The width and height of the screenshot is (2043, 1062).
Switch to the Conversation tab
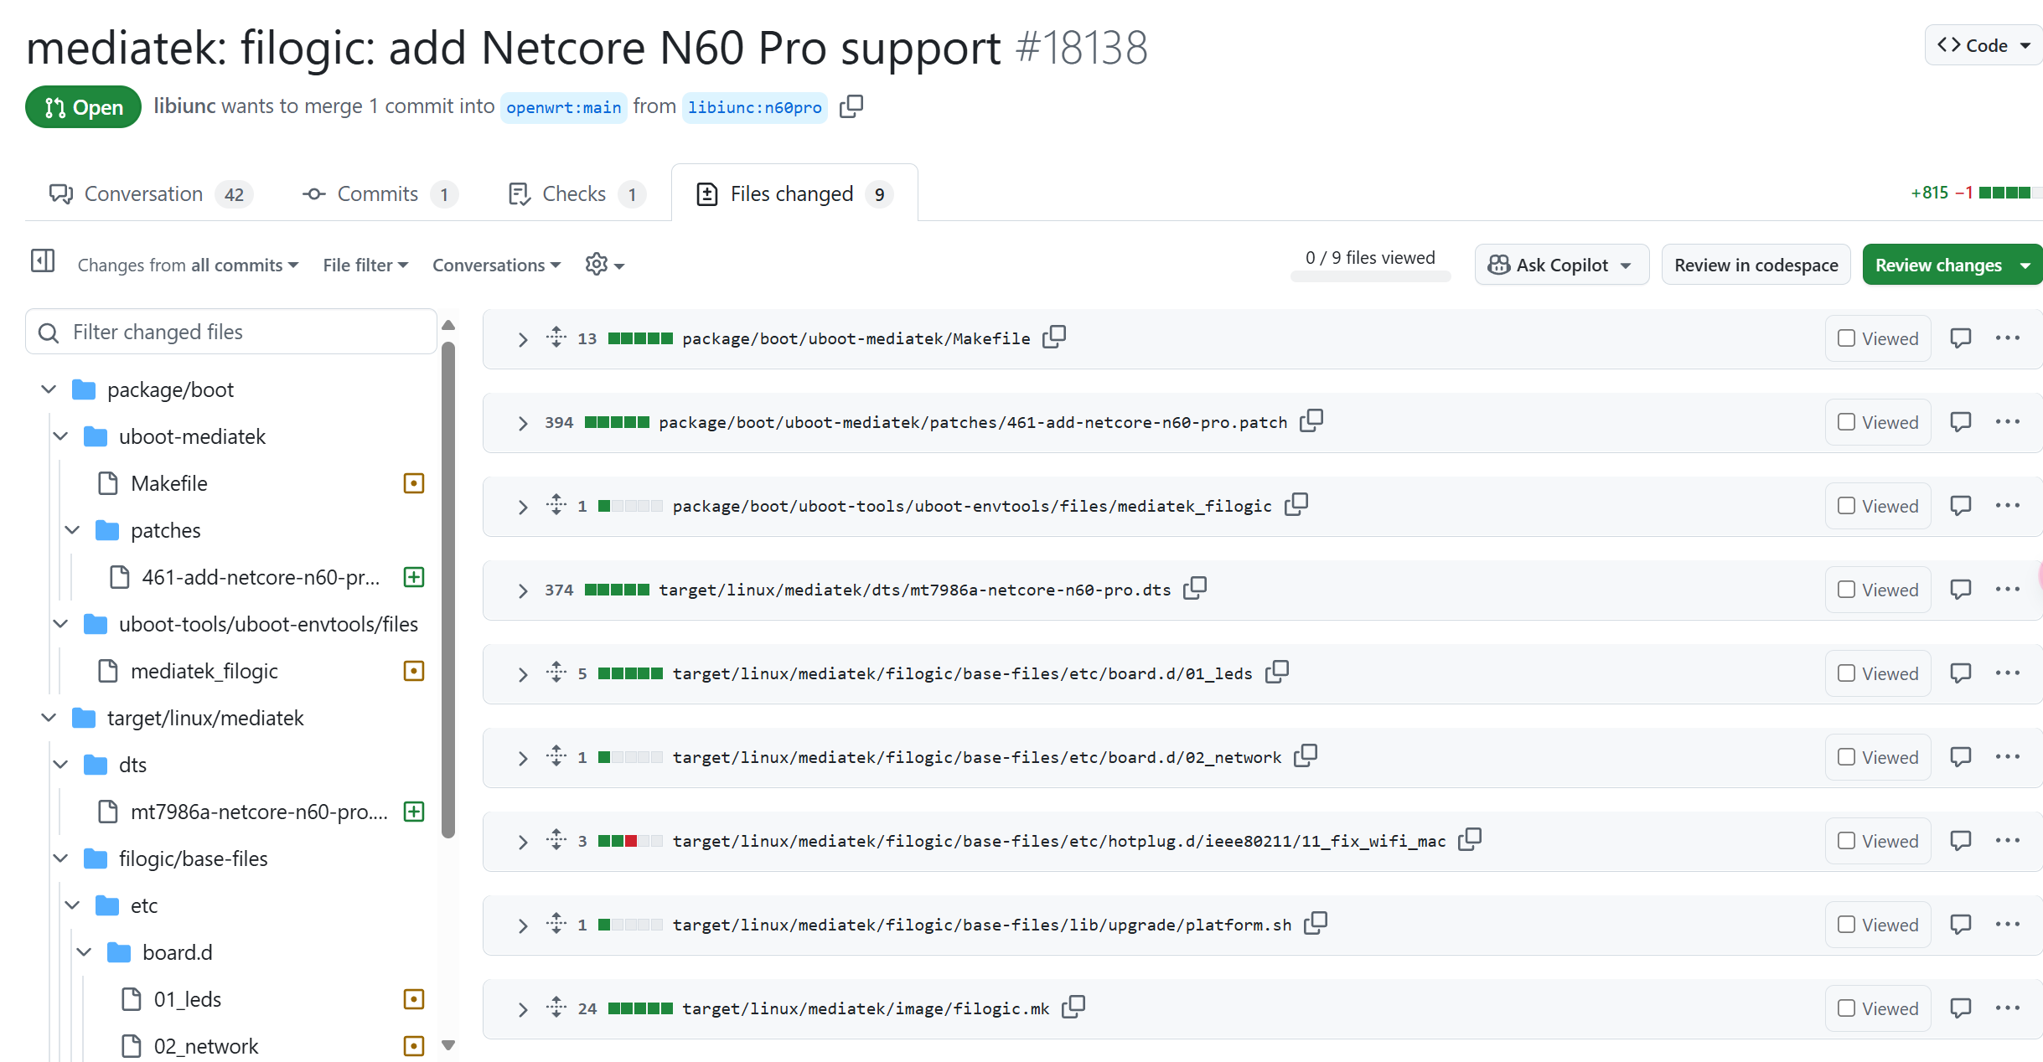tap(143, 193)
